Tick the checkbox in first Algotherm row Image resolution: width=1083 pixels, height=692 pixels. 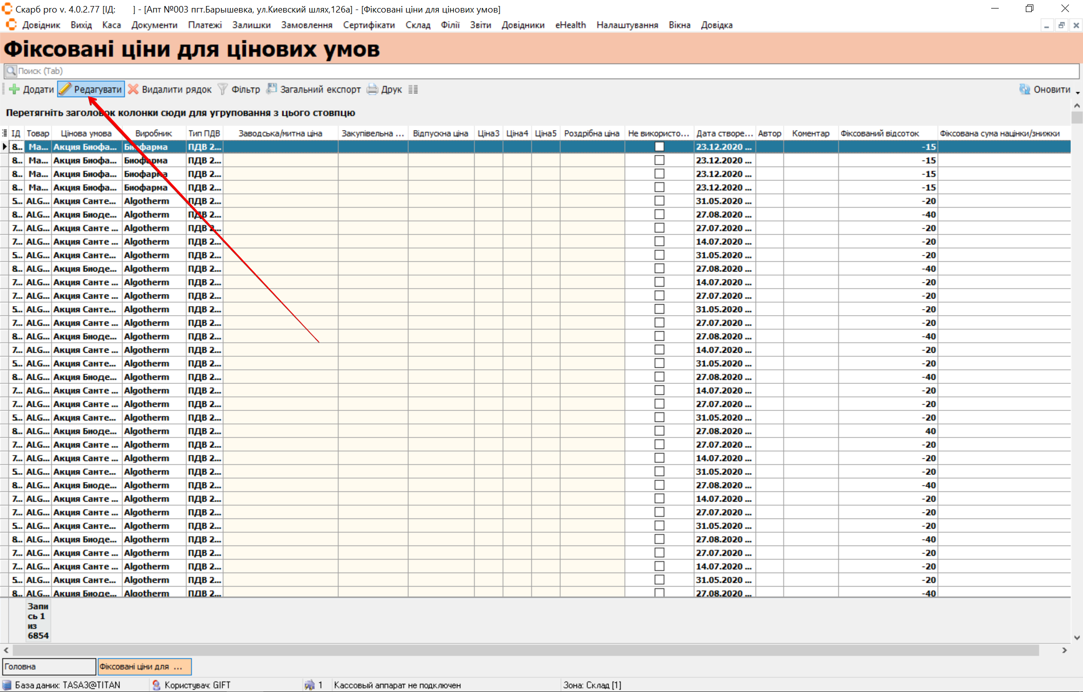coord(659,201)
